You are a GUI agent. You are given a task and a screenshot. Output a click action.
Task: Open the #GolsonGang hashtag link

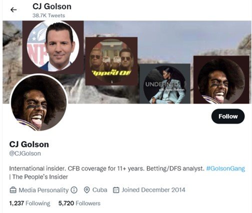click(x=225, y=168)
